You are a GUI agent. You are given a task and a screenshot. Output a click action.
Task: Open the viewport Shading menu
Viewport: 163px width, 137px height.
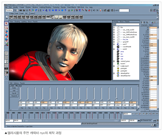tap(17, 21)
